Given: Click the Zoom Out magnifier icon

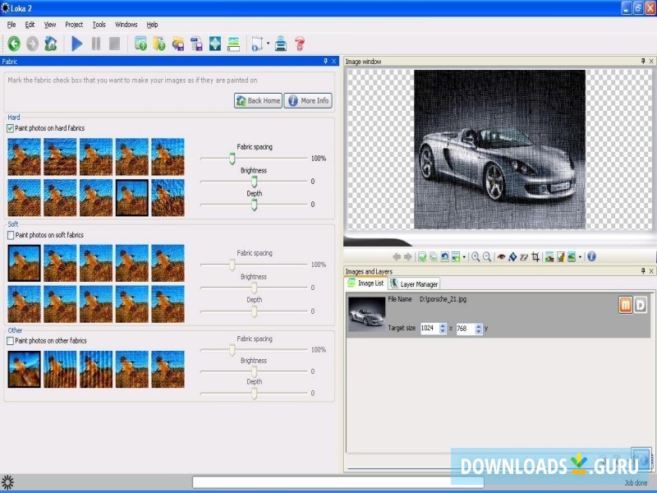Looking at the screenshot, I should point(486,257).
